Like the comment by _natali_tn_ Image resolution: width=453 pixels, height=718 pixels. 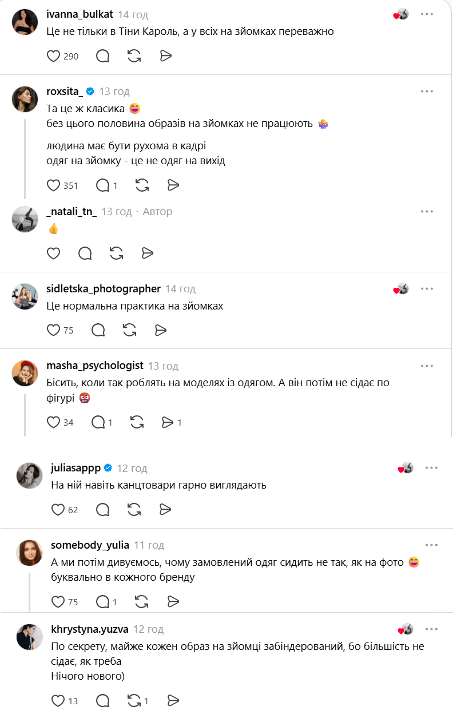[x=53, y=253]
